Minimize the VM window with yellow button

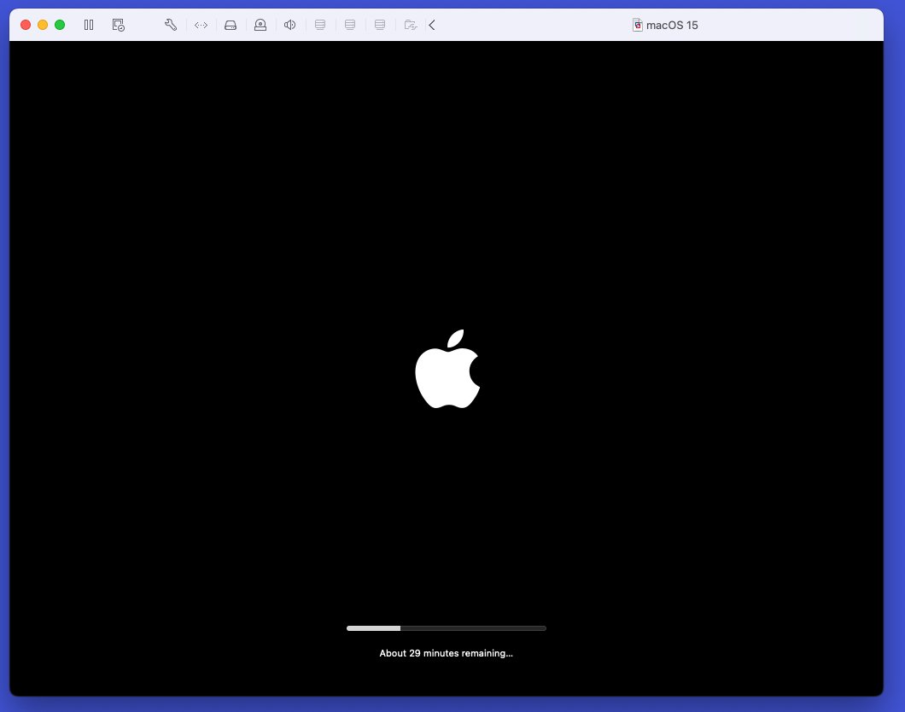[43, 25]
